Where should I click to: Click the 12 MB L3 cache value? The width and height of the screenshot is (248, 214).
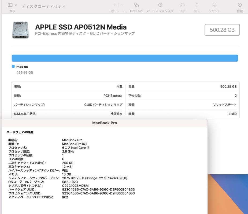(67, 167)
